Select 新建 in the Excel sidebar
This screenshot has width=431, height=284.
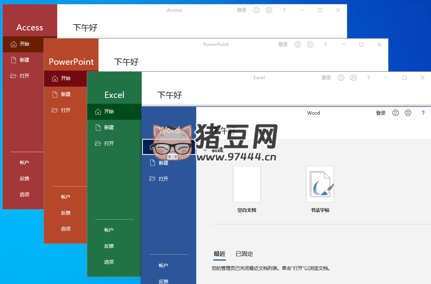pyautogui.click(x=109, y=127)
